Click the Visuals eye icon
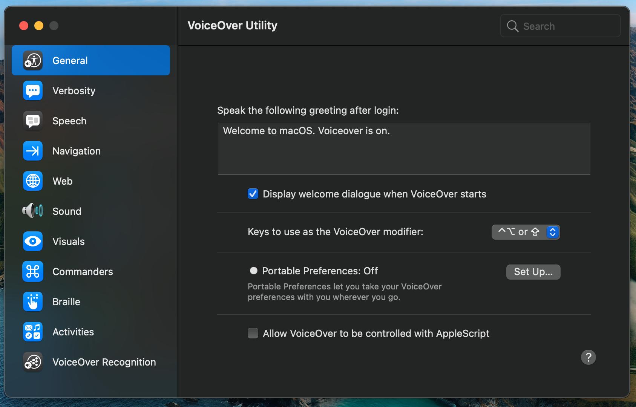 coord(33,242)
